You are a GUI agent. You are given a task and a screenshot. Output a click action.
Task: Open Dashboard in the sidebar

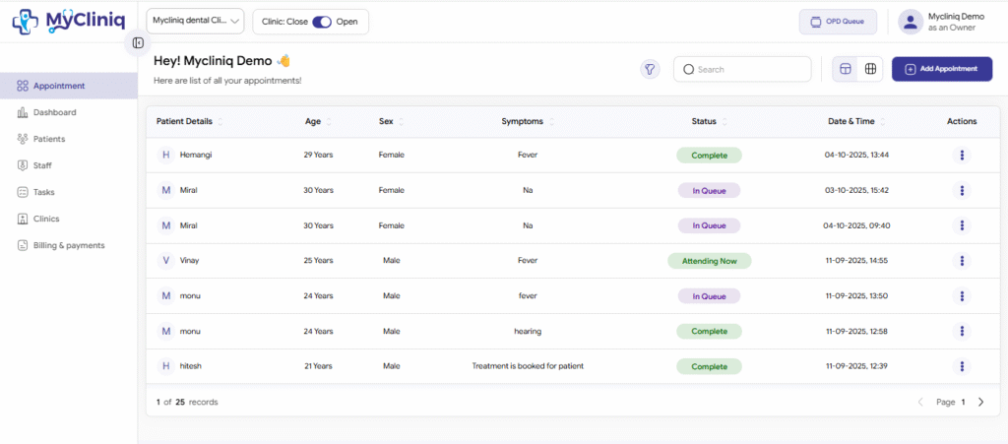click(x=54, y=112)
